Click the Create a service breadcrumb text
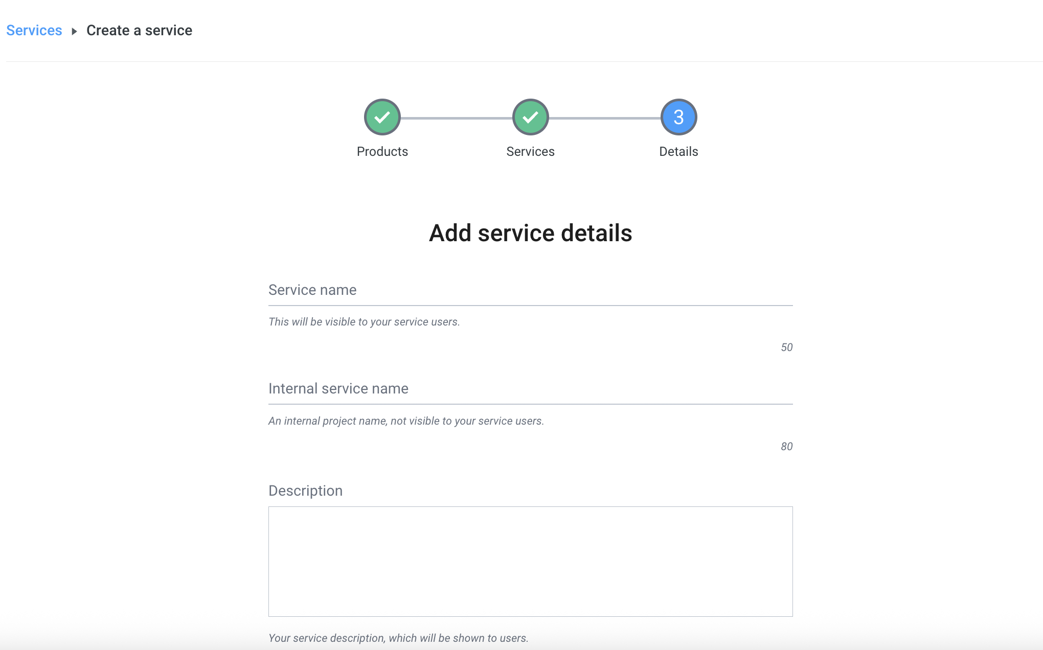The height and width of the screenshot is (650, 1043). tap(139, 31)
